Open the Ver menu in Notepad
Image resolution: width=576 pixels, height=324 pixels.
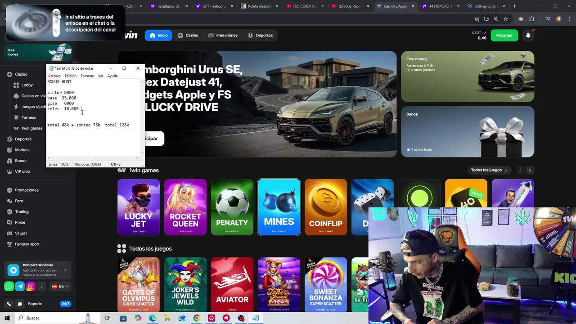101,76
